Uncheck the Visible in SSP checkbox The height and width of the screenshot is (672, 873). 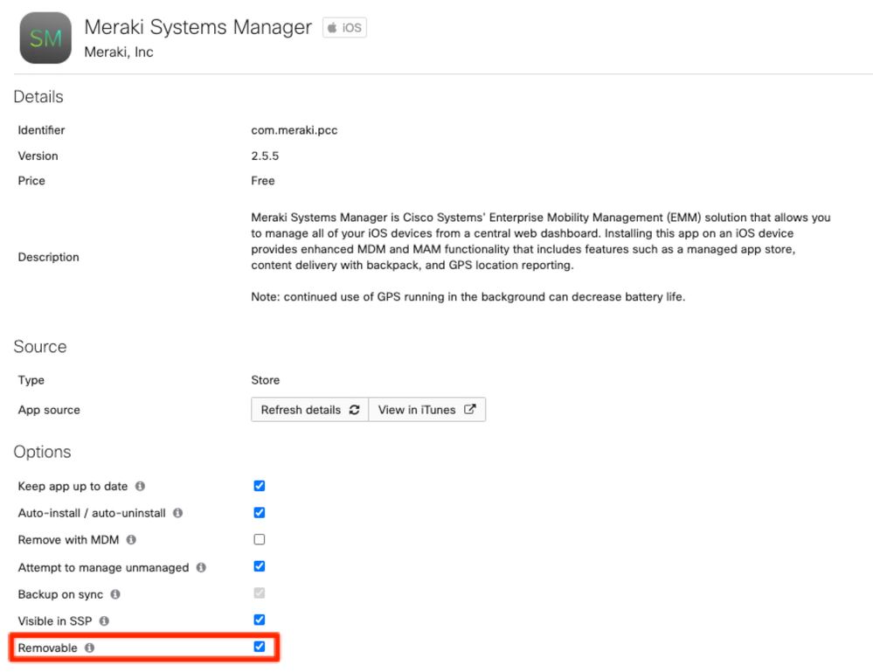tap(259, 620)
